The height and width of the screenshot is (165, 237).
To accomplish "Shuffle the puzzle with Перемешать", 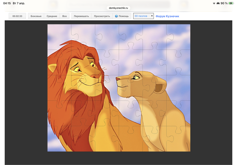I will pos(81,16).
